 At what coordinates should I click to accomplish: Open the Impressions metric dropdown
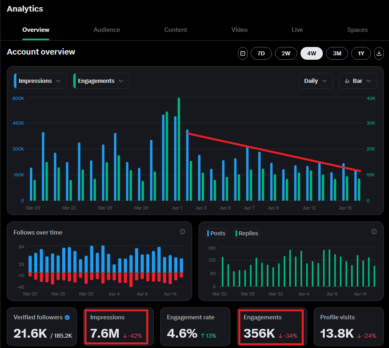coord(40,81)
